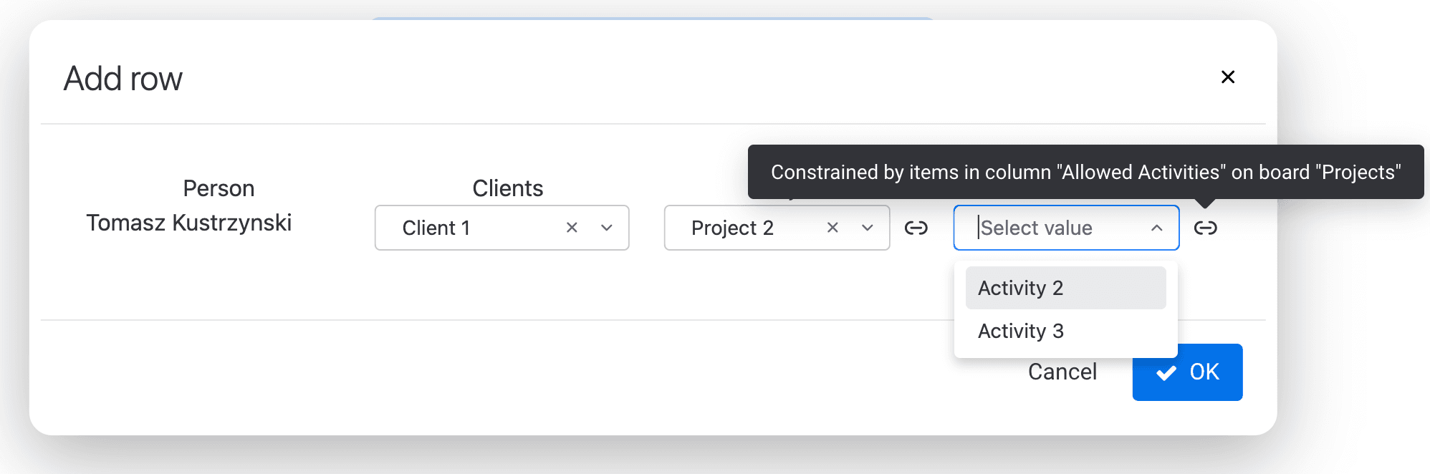Cancel adding the row

(1062, 372)
